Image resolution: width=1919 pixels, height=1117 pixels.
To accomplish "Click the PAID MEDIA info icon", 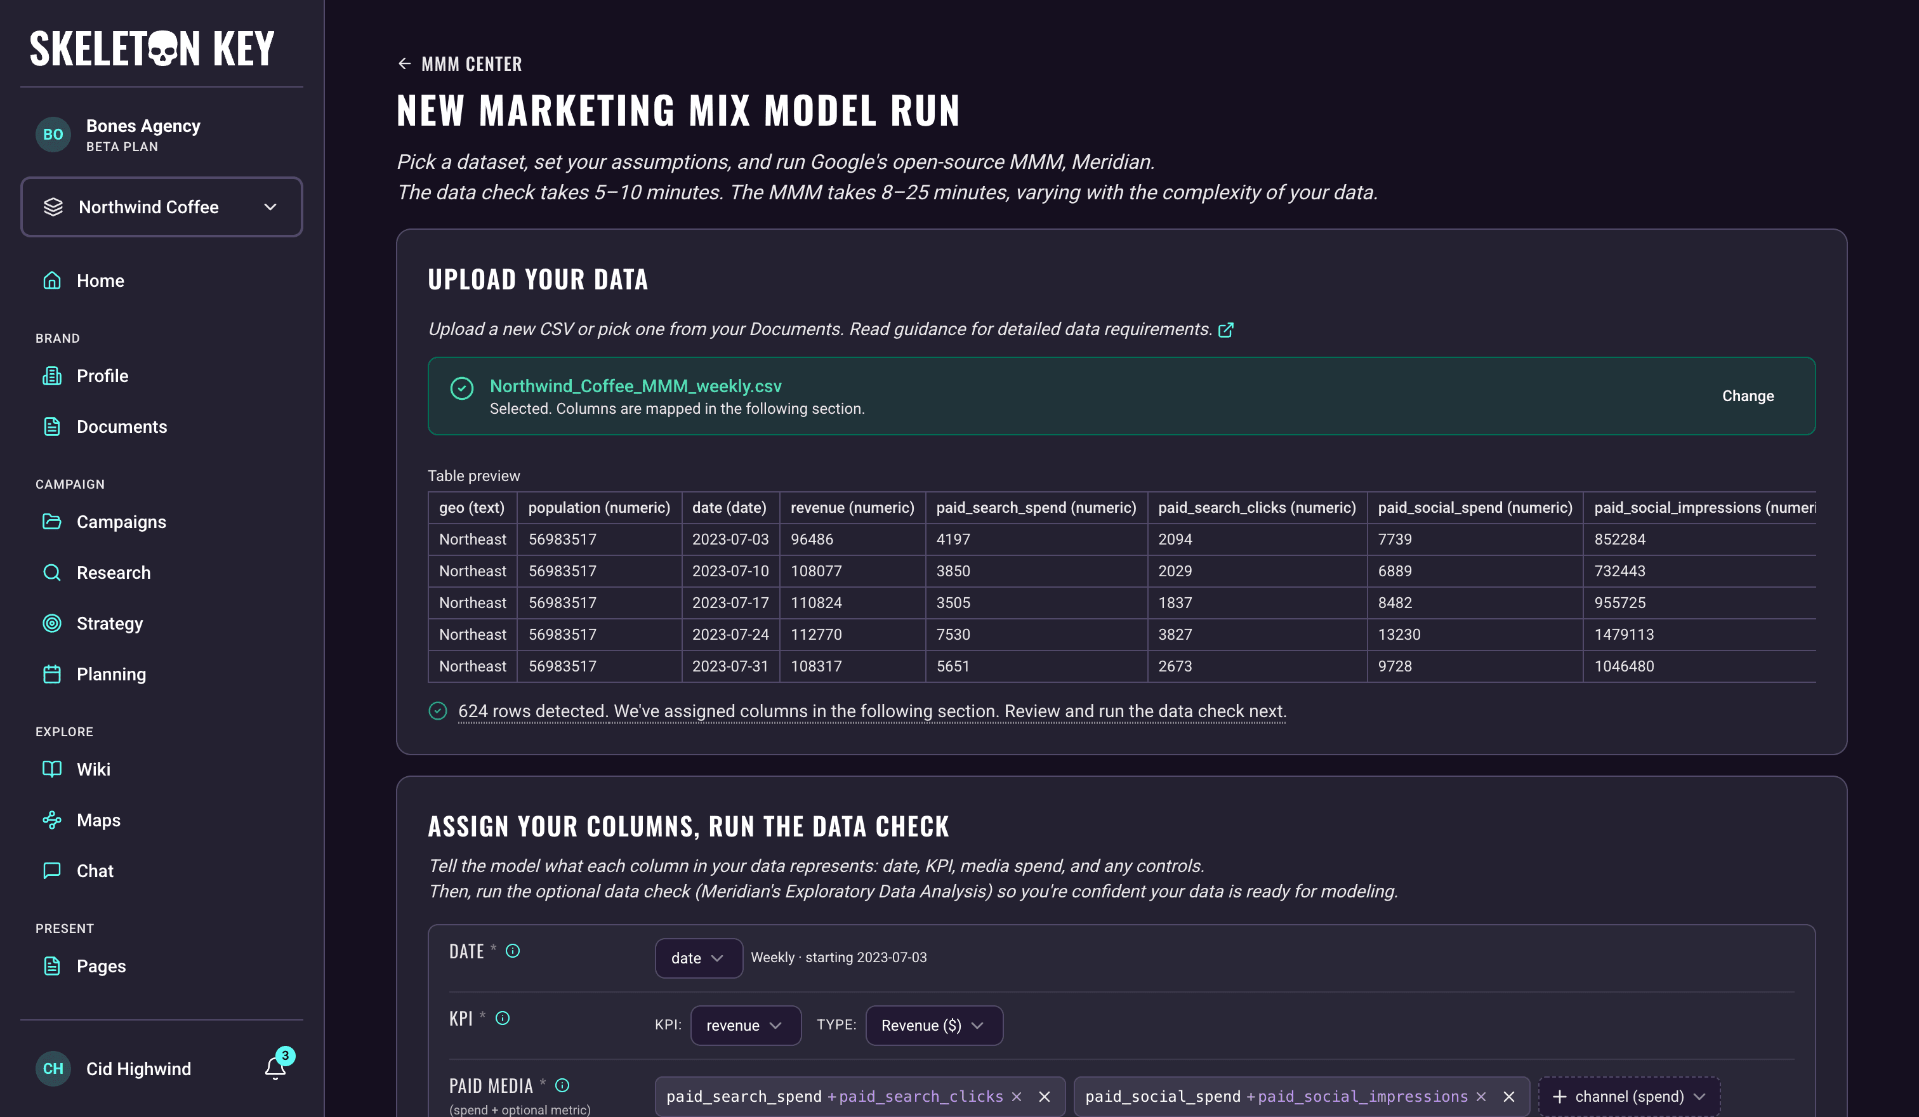I will pos(562,1086).
